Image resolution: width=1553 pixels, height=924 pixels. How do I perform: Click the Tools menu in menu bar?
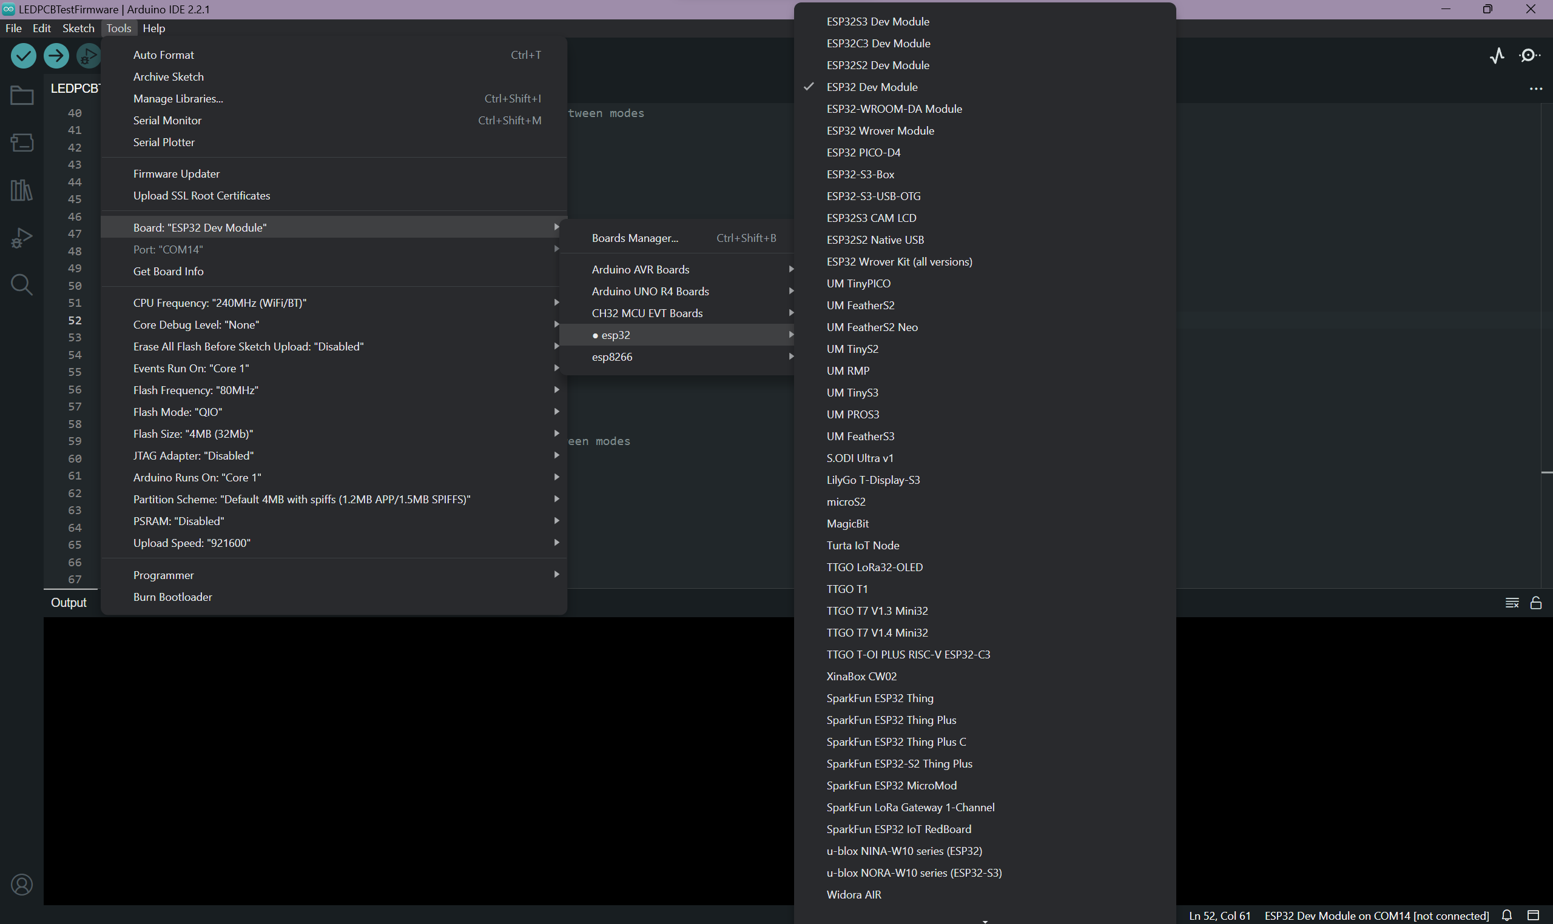[118, 28]
